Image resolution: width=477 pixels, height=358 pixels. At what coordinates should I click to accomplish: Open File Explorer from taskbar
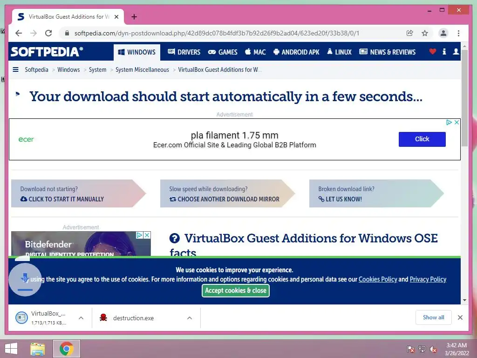click(38, 349)
